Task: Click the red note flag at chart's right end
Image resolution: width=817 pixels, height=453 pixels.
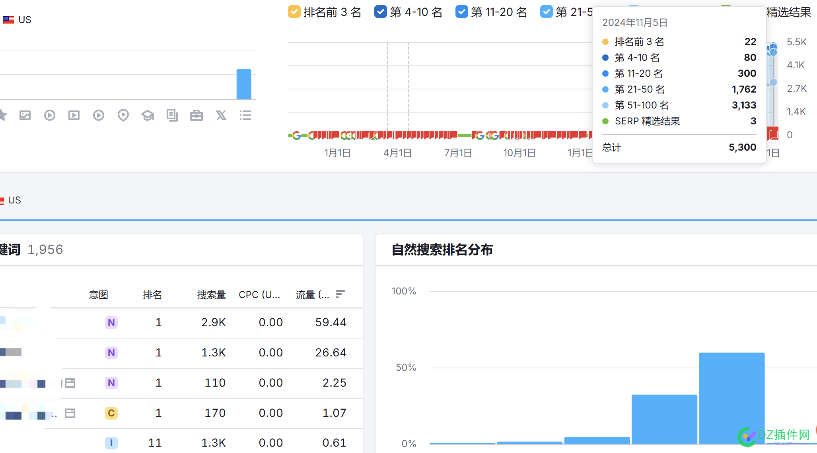Action: [773, 134]
